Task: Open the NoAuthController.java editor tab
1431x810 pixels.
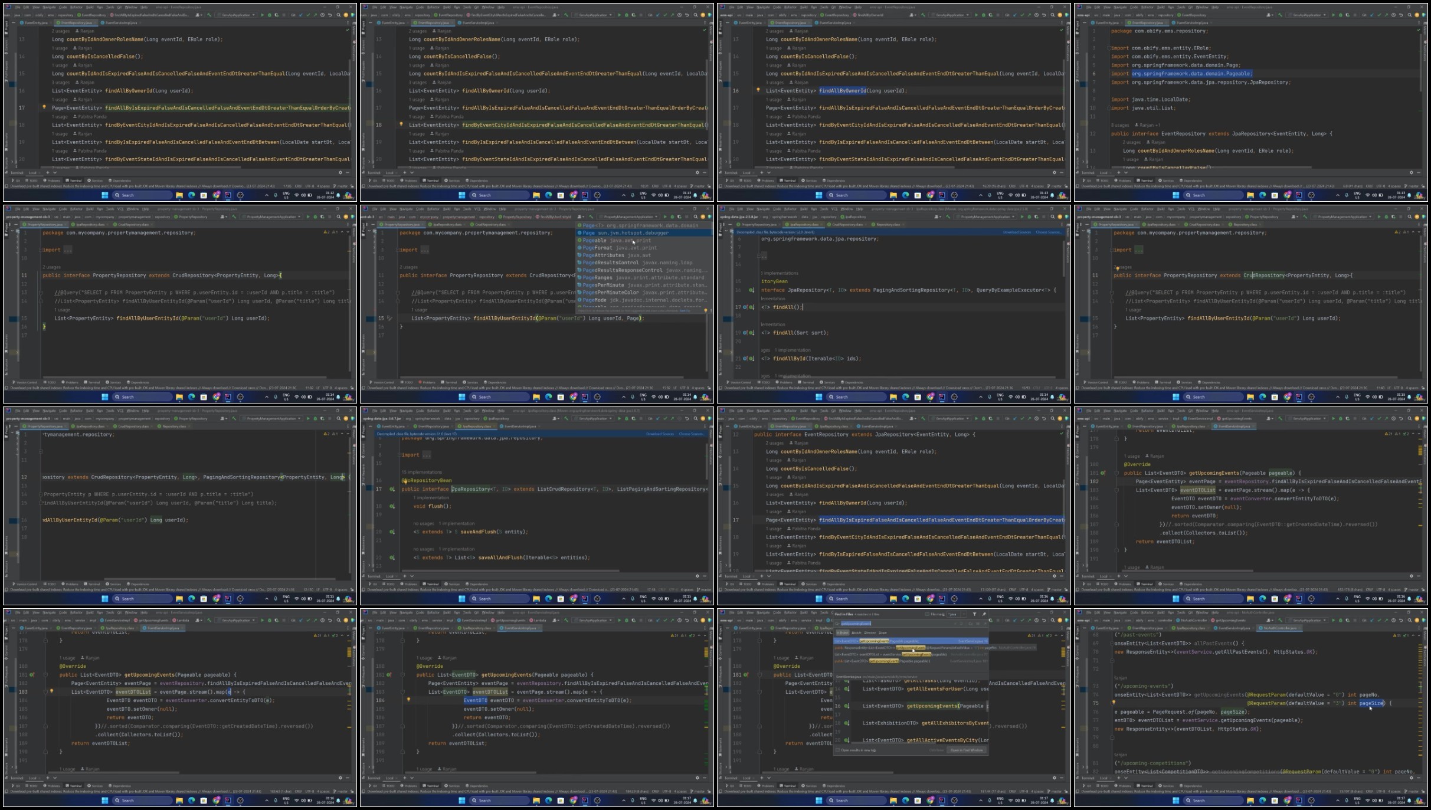Action: coord(1280,628)
